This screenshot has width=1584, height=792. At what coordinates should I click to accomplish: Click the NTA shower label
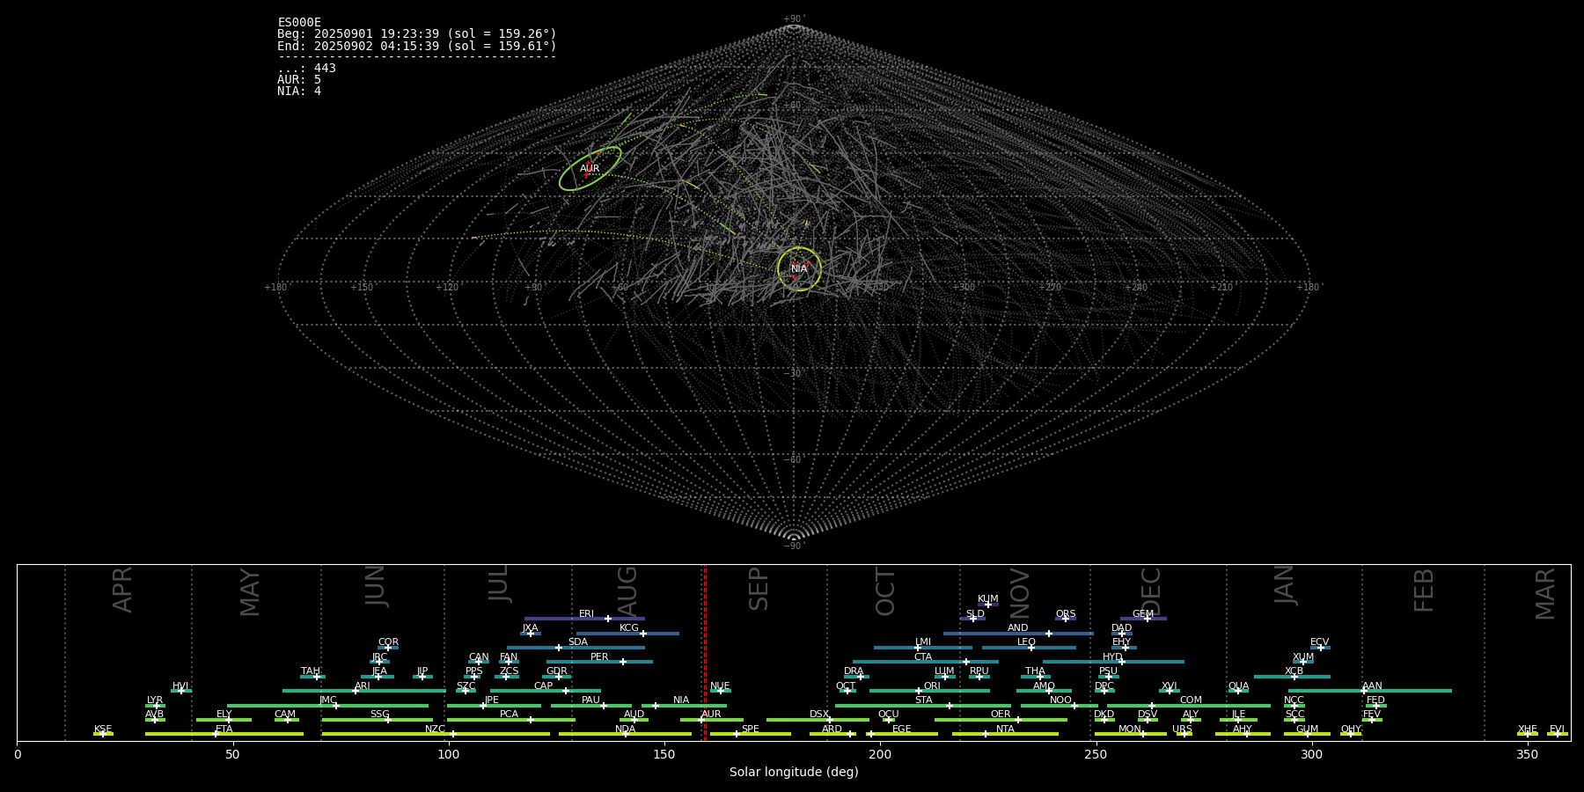coord(1005,730)
